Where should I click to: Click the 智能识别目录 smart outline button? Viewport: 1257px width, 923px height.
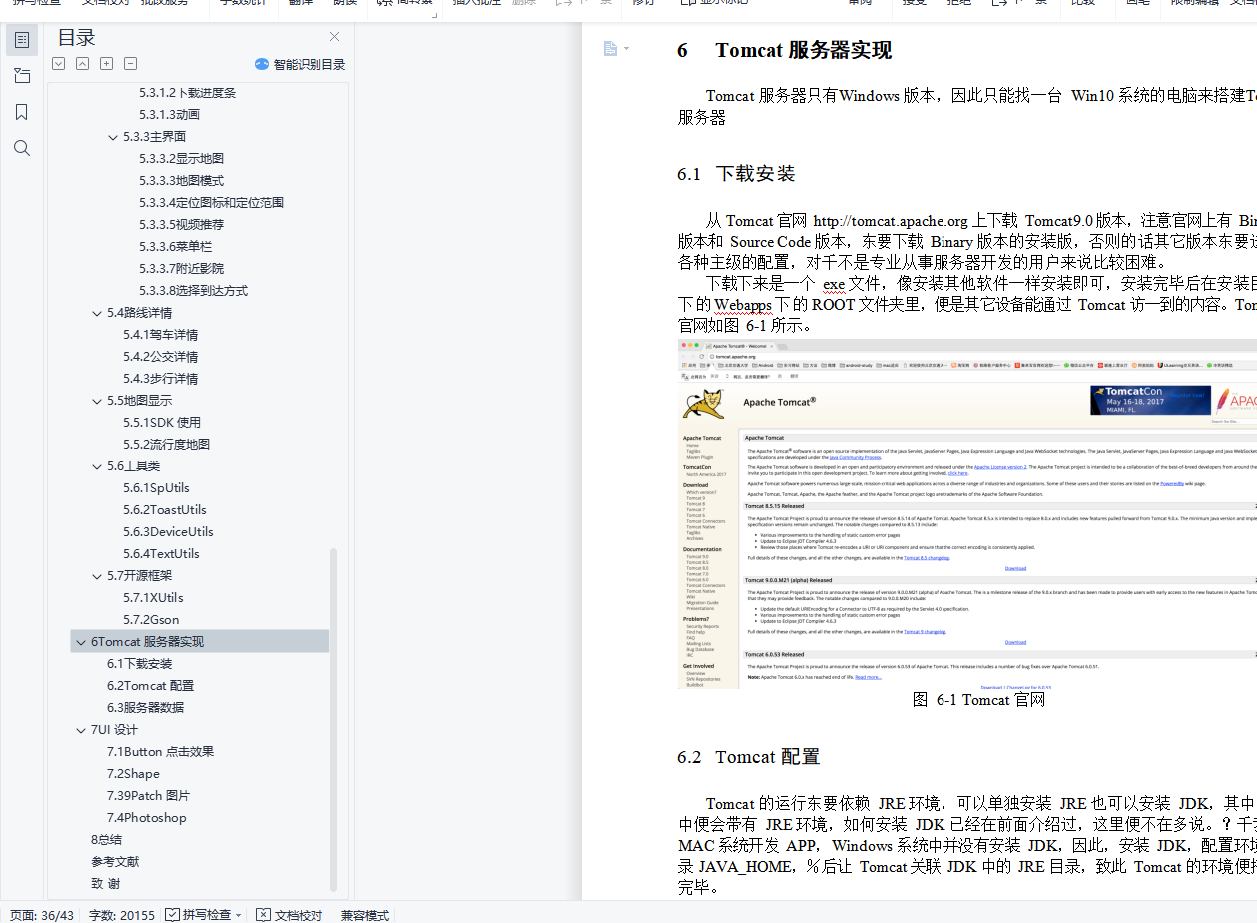(300, 64)
